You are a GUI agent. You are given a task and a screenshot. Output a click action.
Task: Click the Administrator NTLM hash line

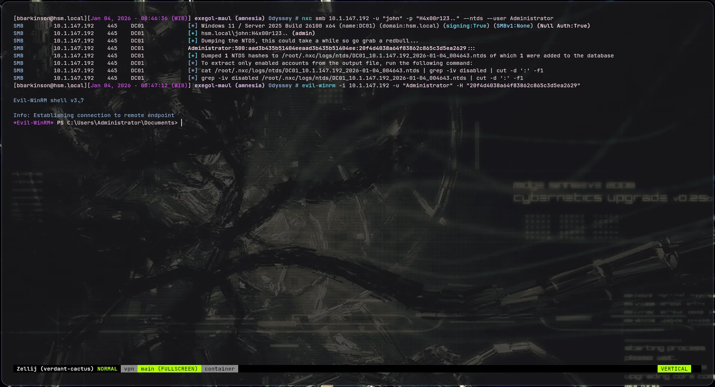[331, 48]
